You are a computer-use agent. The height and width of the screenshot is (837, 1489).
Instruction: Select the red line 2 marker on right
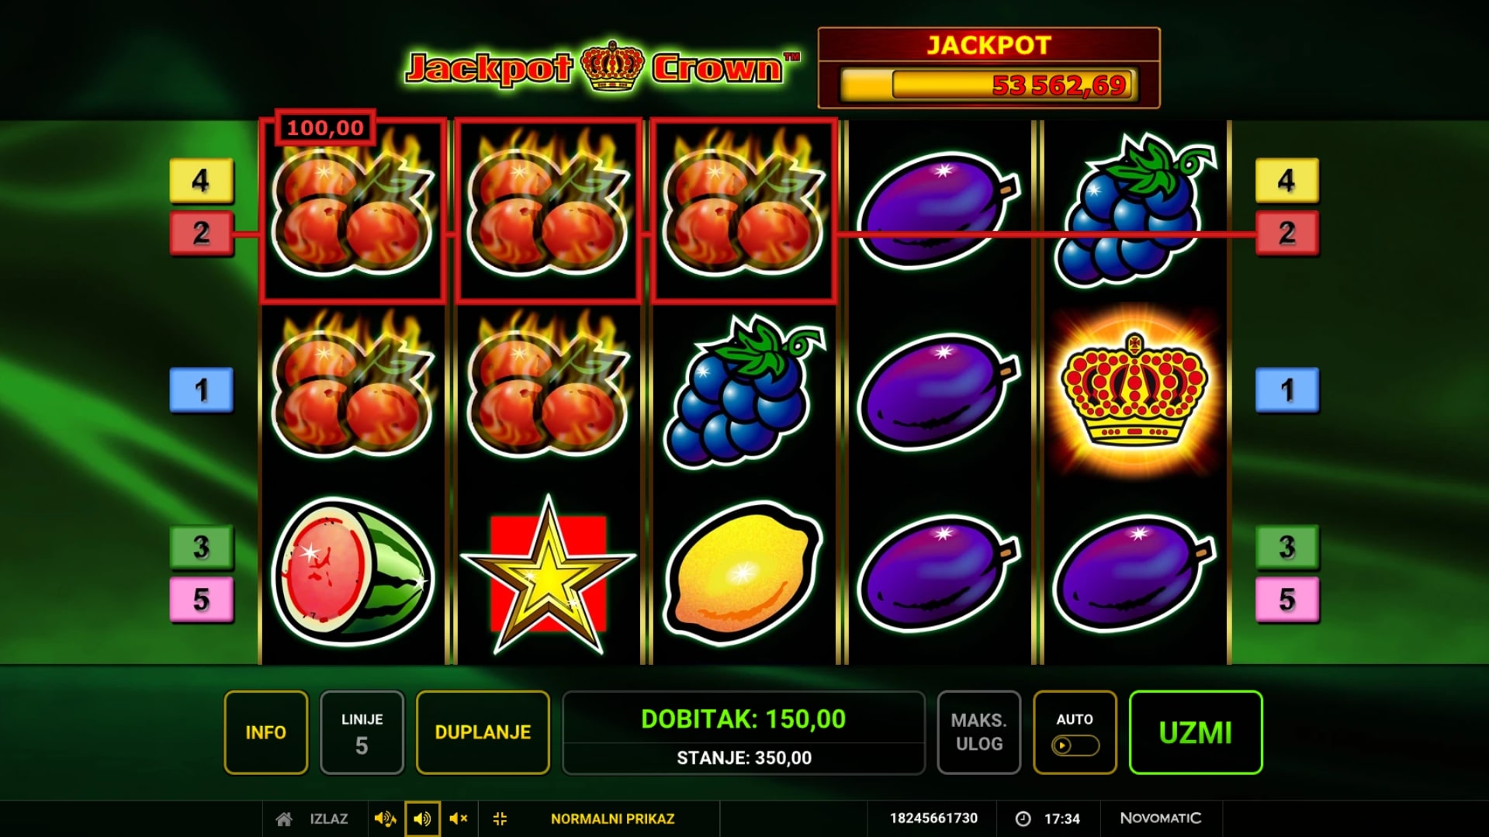[1287, 233]
